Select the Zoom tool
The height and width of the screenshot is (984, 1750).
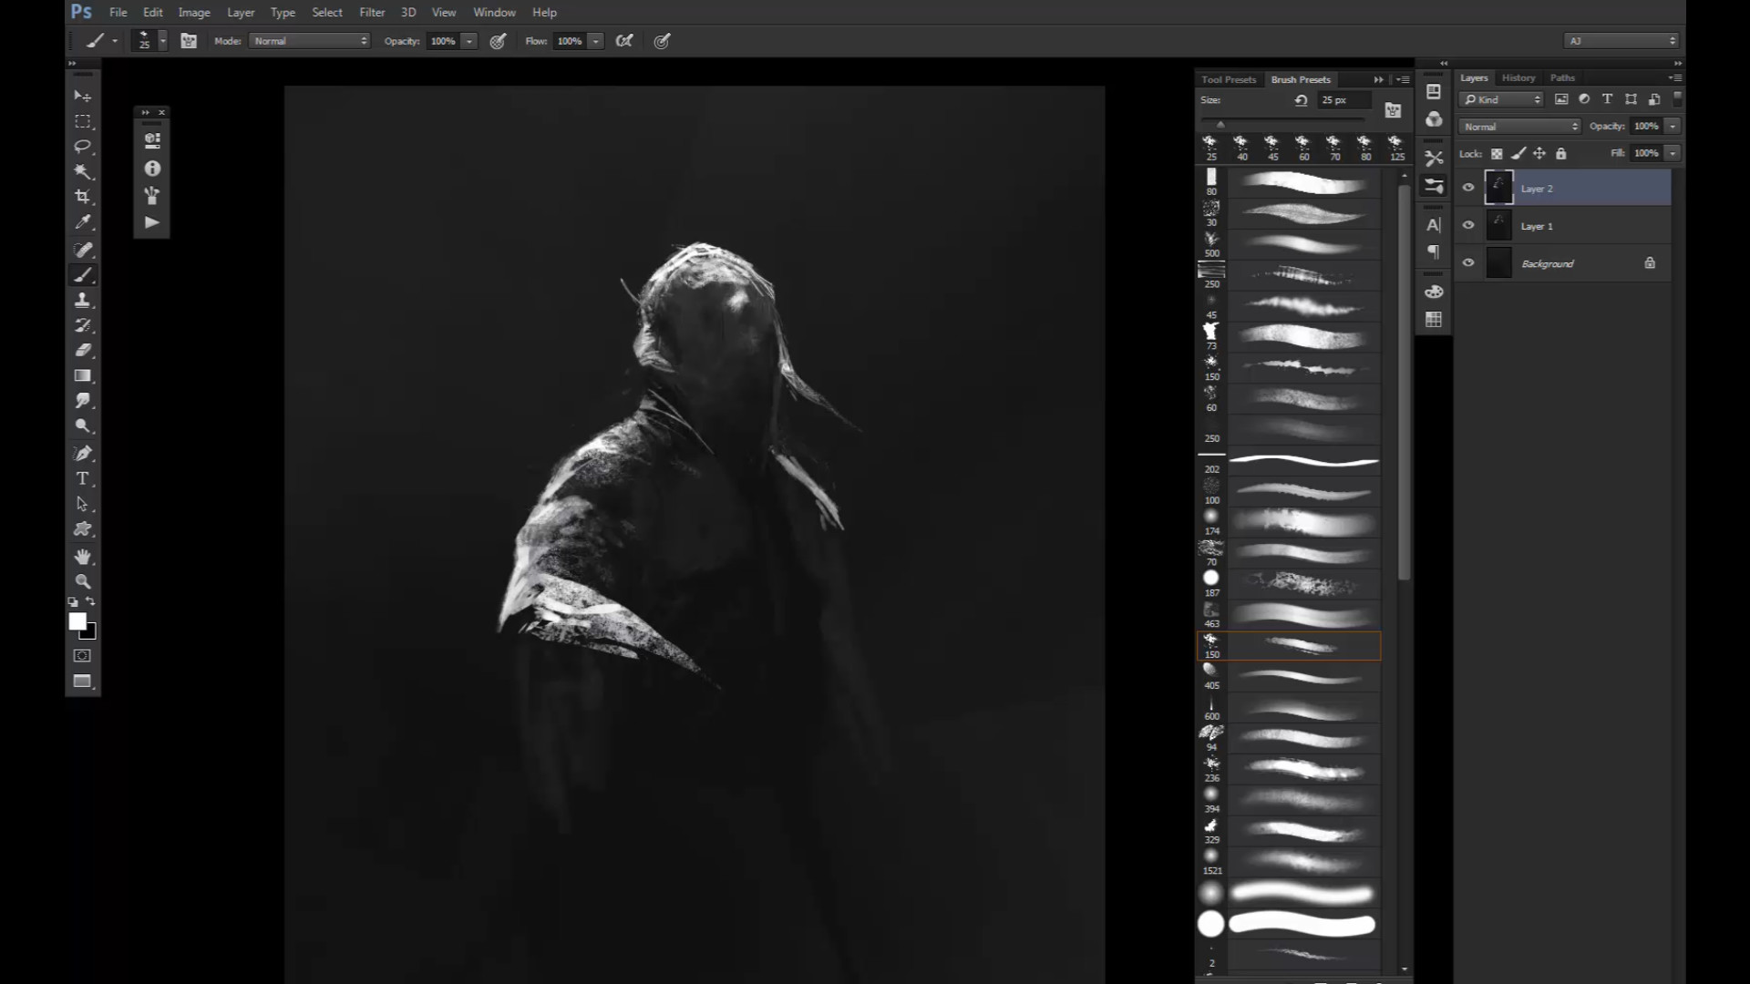coord(83,581)
